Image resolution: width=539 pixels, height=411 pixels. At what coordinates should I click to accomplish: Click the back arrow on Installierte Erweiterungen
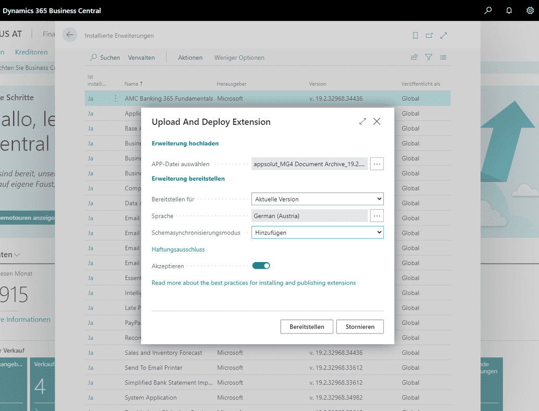70,35
